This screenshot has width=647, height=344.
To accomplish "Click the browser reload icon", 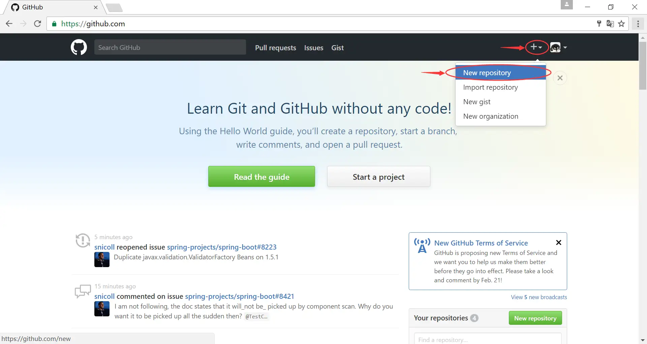I will pos(37,24).
